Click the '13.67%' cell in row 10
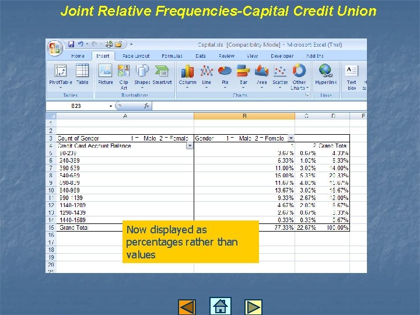The image size is (420, 315). pyautogui.click(x=284, y=190)
